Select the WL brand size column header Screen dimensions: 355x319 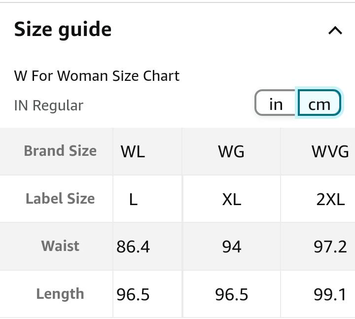133,151
